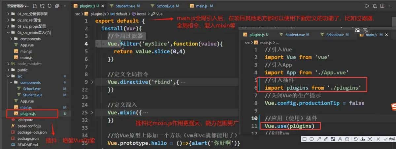Image resolution: width=396 pixels, height=149 pixels.
Task: Unfold the Vue.directive block on line 9
Action: 92,82
